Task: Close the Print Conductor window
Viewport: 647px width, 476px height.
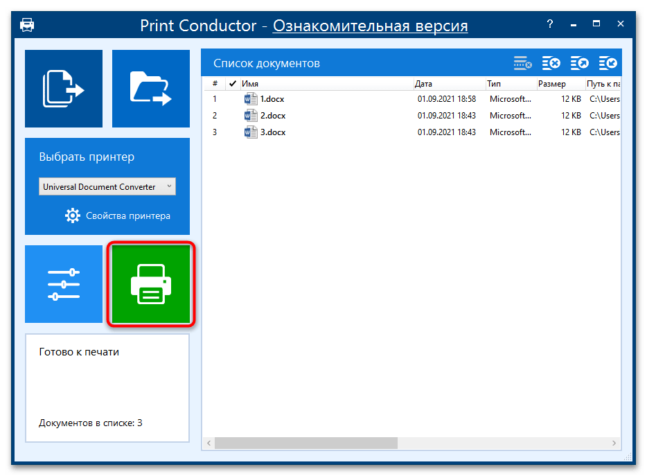Action: (620, 24)
